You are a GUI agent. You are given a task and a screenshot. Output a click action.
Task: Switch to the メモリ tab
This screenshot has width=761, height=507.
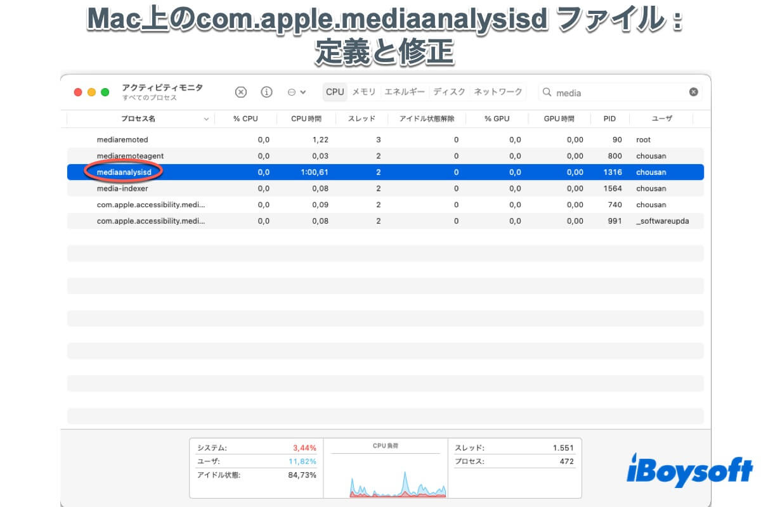pos(364,92)
